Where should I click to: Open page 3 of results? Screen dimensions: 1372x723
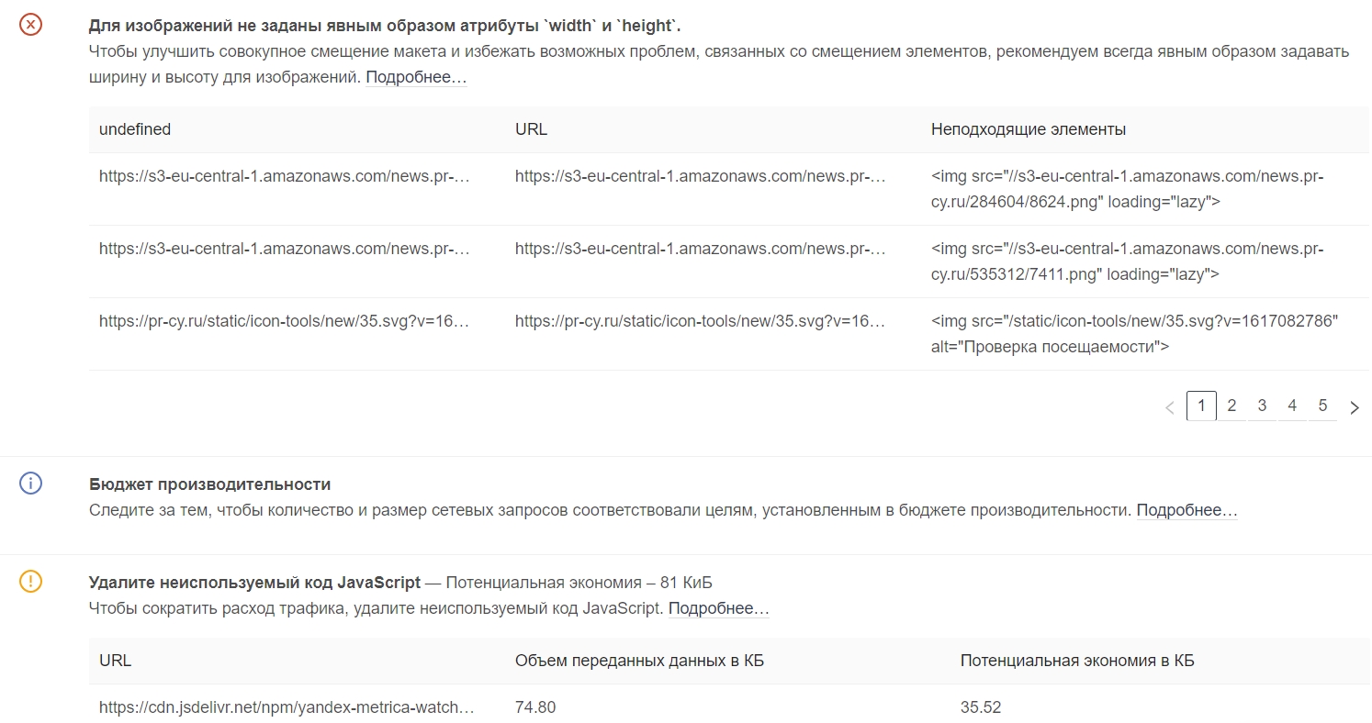pyautogui.click(x=1262, y=406)
